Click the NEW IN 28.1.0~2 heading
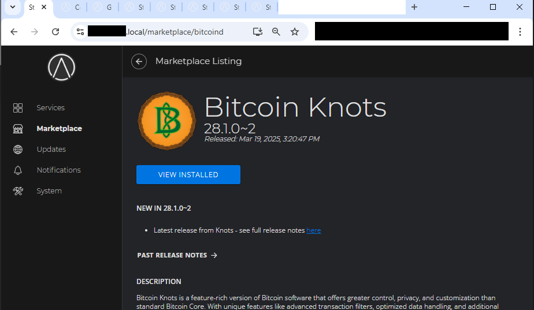 164,208
